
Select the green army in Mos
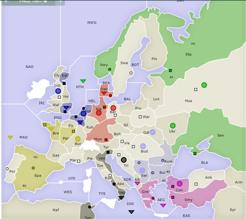pos(204,85)
